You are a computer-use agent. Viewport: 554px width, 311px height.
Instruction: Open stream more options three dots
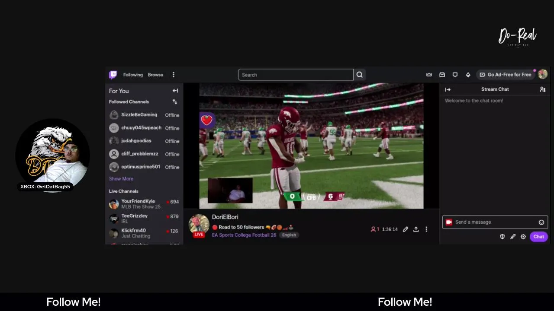pyautogui.click(x=426, y=229)
